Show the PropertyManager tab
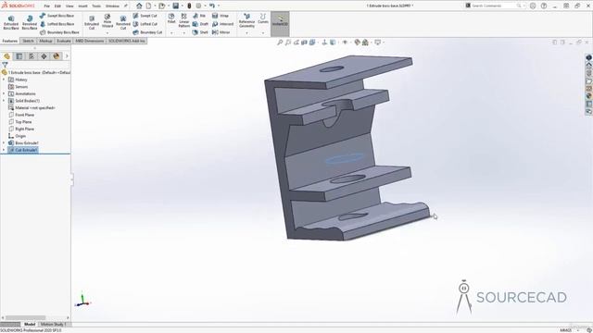Screen dimensions: 593x333 click(19, 56)
